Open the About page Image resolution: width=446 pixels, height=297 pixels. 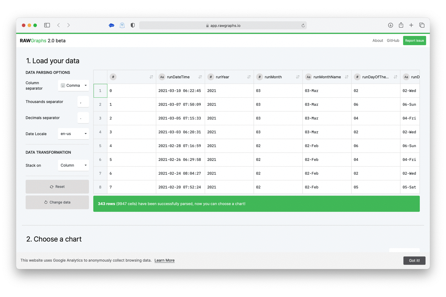pos(377,40)
